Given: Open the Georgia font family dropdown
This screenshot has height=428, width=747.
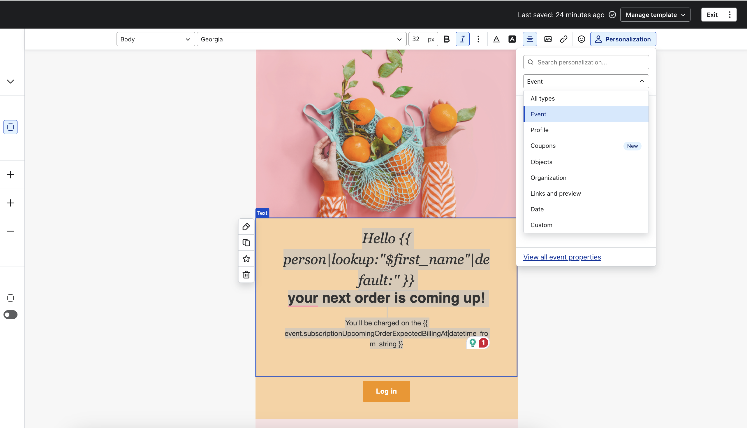Looking at the screenshot, I should click(301, 39).
